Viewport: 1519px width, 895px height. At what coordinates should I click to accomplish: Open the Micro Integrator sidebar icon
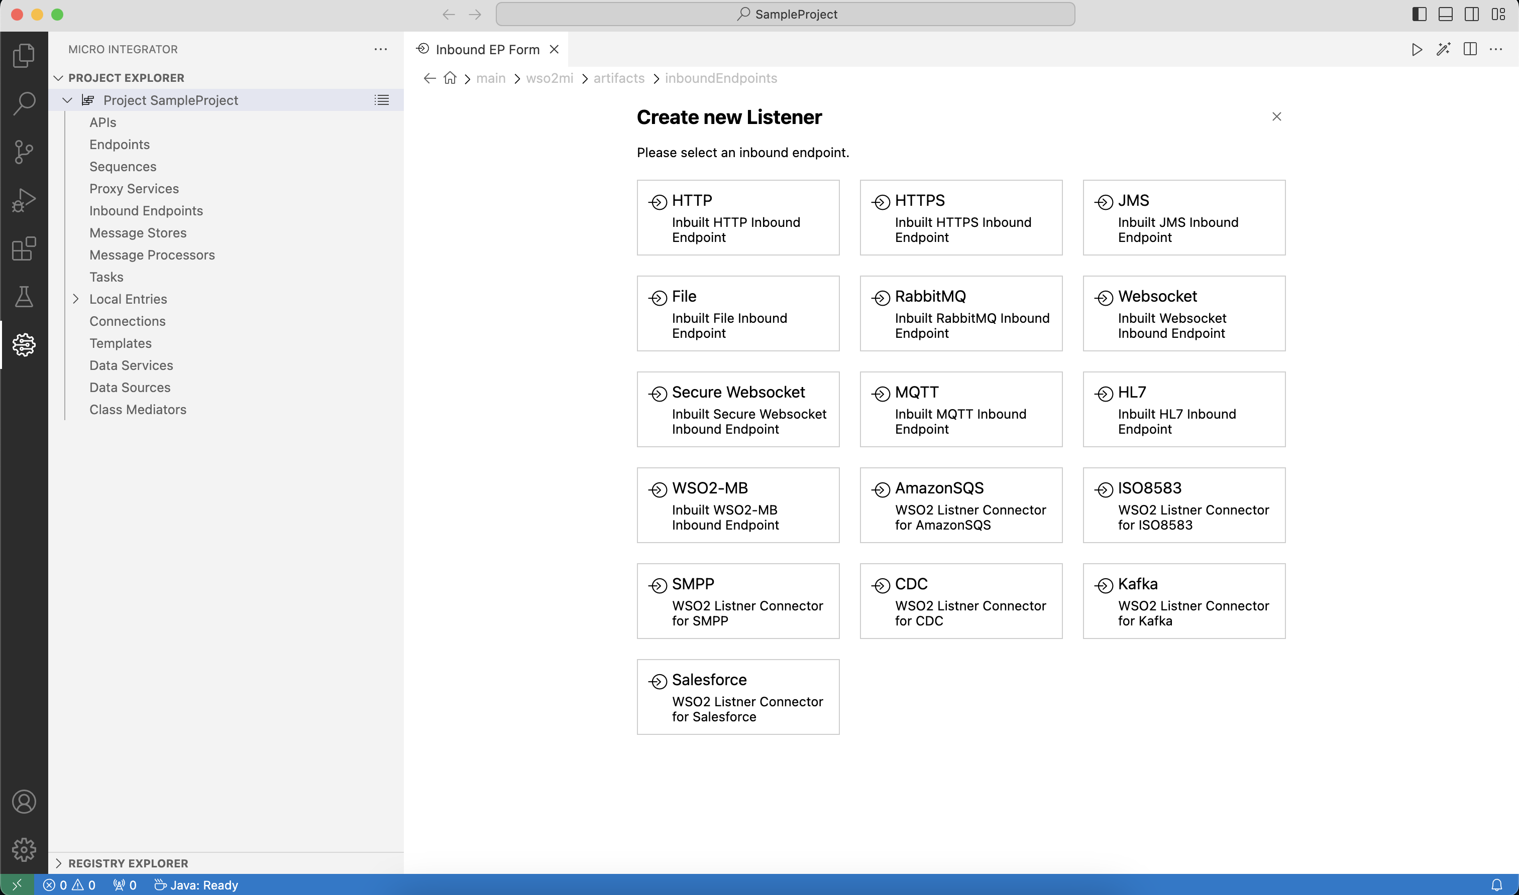point(24,344)
